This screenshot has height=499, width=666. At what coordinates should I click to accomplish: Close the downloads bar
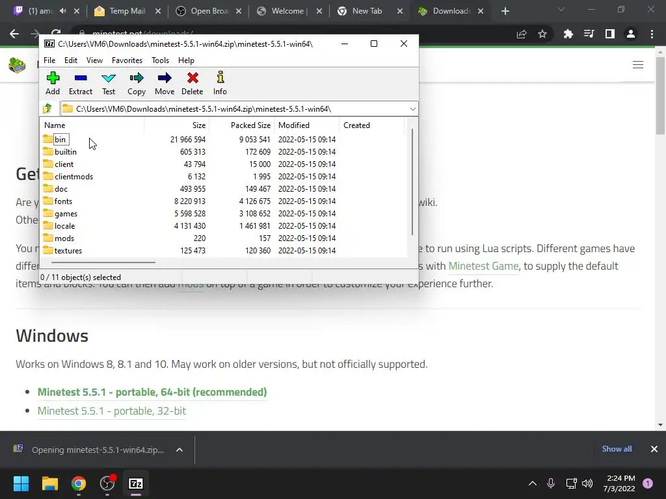pyautogui.click(x=654, y=449)
